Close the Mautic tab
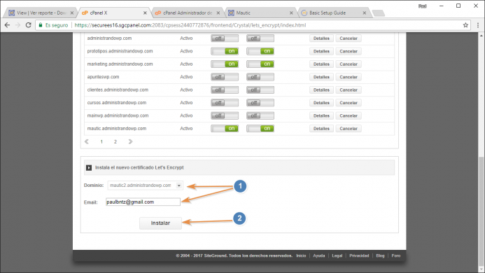Screen dimensions: 485x273 291,13
